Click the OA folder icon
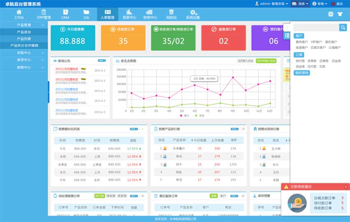Viewport: 350px width, 222px height. [86, 14]
